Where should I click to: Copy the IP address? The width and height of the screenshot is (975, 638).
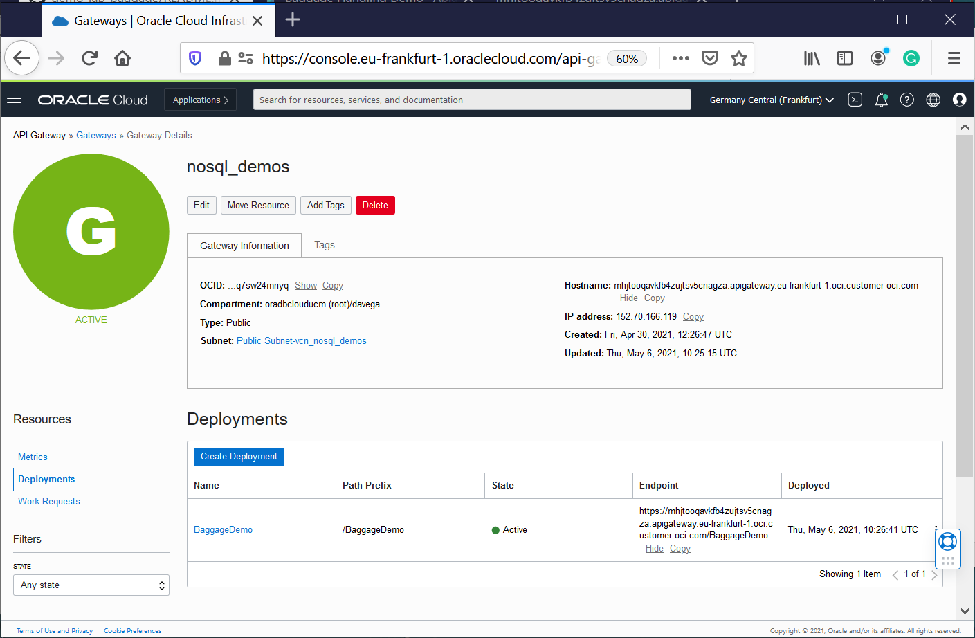coord(693,316)
